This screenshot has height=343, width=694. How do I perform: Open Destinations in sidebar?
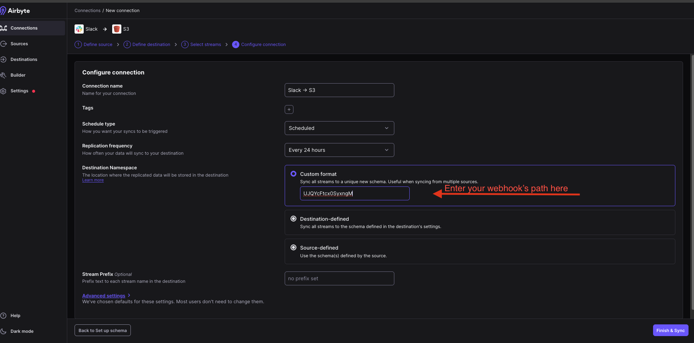click(24, 59)
